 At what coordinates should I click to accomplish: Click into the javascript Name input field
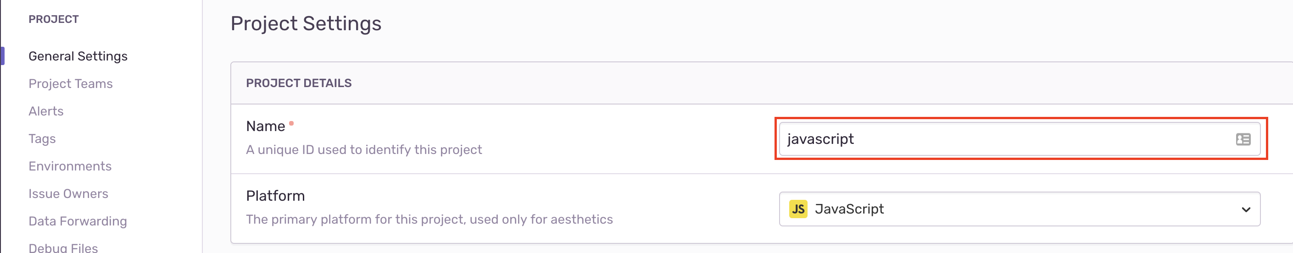(x=1004, y=139)
